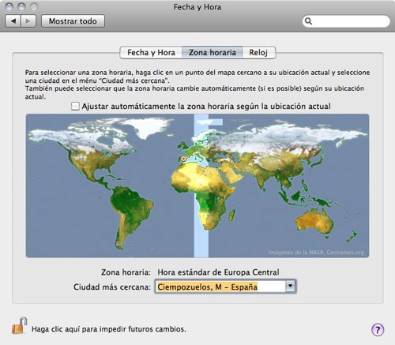This screenshot has height=345, width=395.
Task: Select the Zona horaria tab
Action: tap(213, 53)
